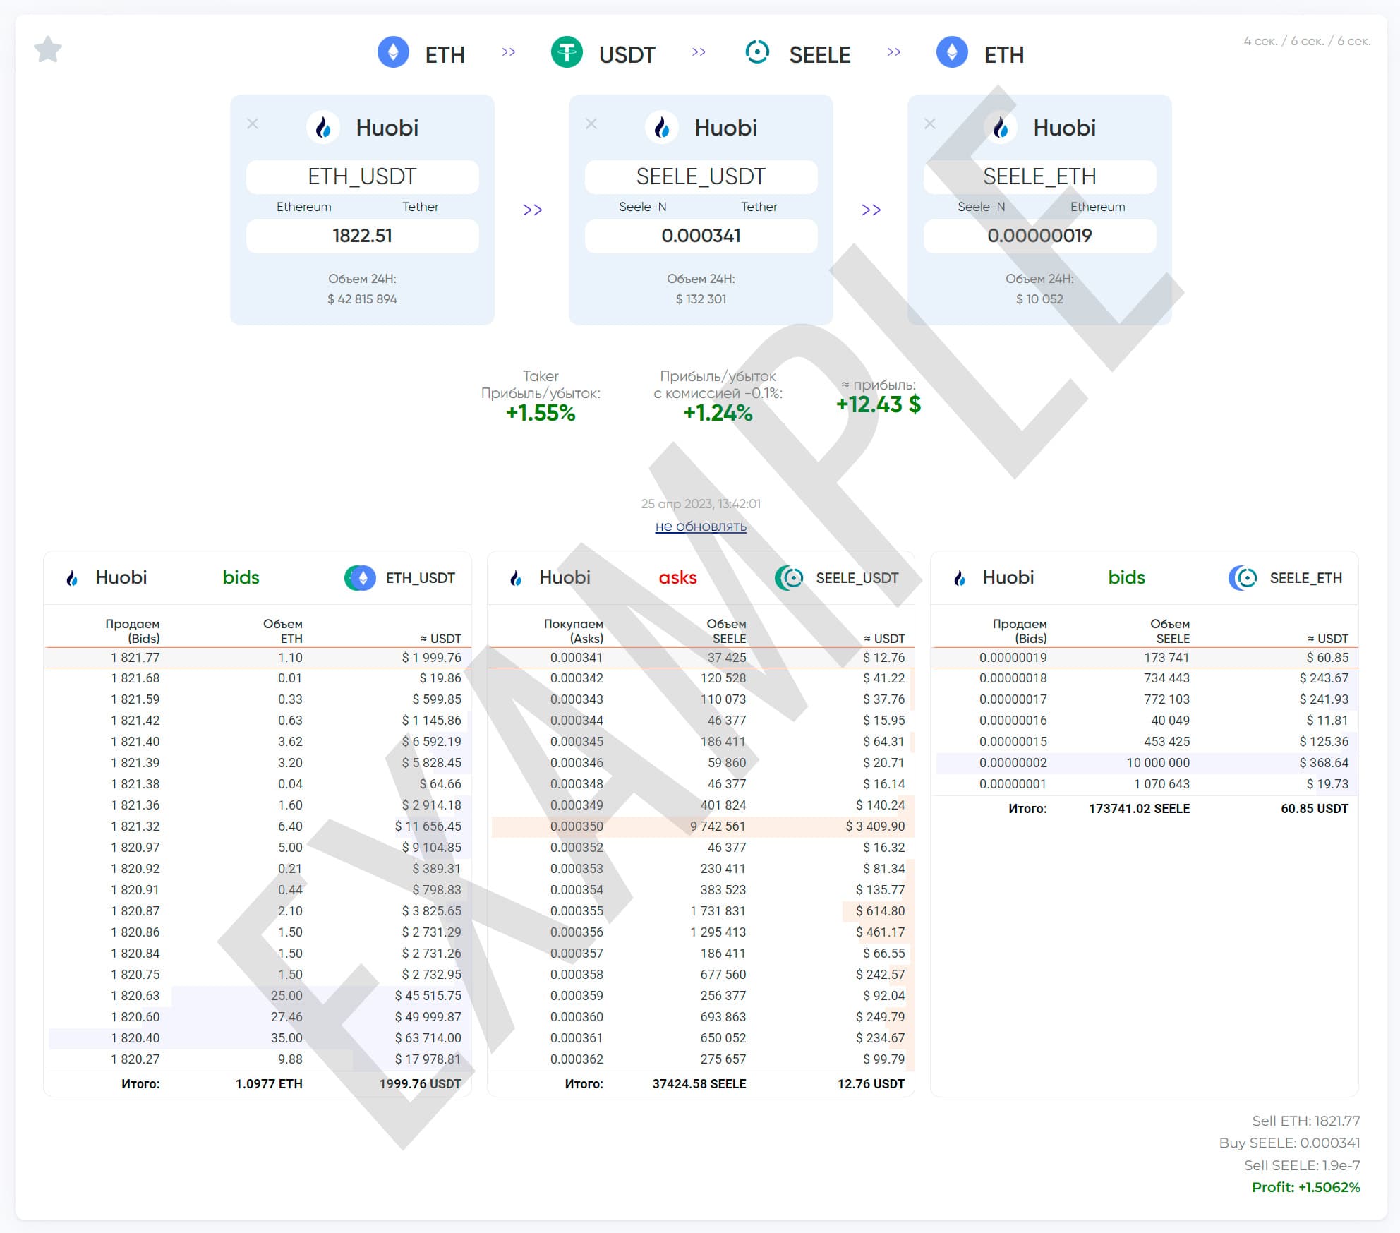Screen dimensions: 1400x1233
Task: Click SEELE_ETH pair name field
Action: pos(1039,176)
